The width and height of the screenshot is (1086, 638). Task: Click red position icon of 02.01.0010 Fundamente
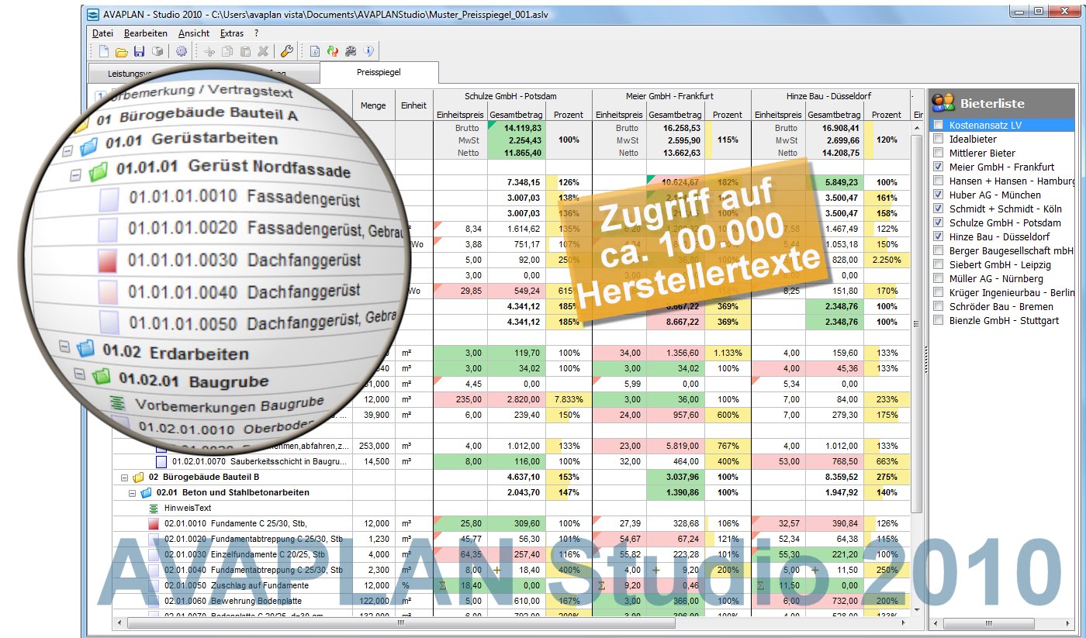(154, 524)
